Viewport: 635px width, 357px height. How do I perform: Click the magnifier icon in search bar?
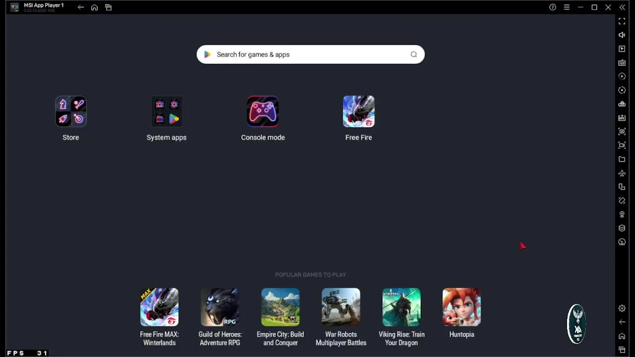click(x=414, y=55)
